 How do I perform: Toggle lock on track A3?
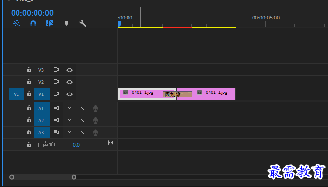[x=29, y=132]
